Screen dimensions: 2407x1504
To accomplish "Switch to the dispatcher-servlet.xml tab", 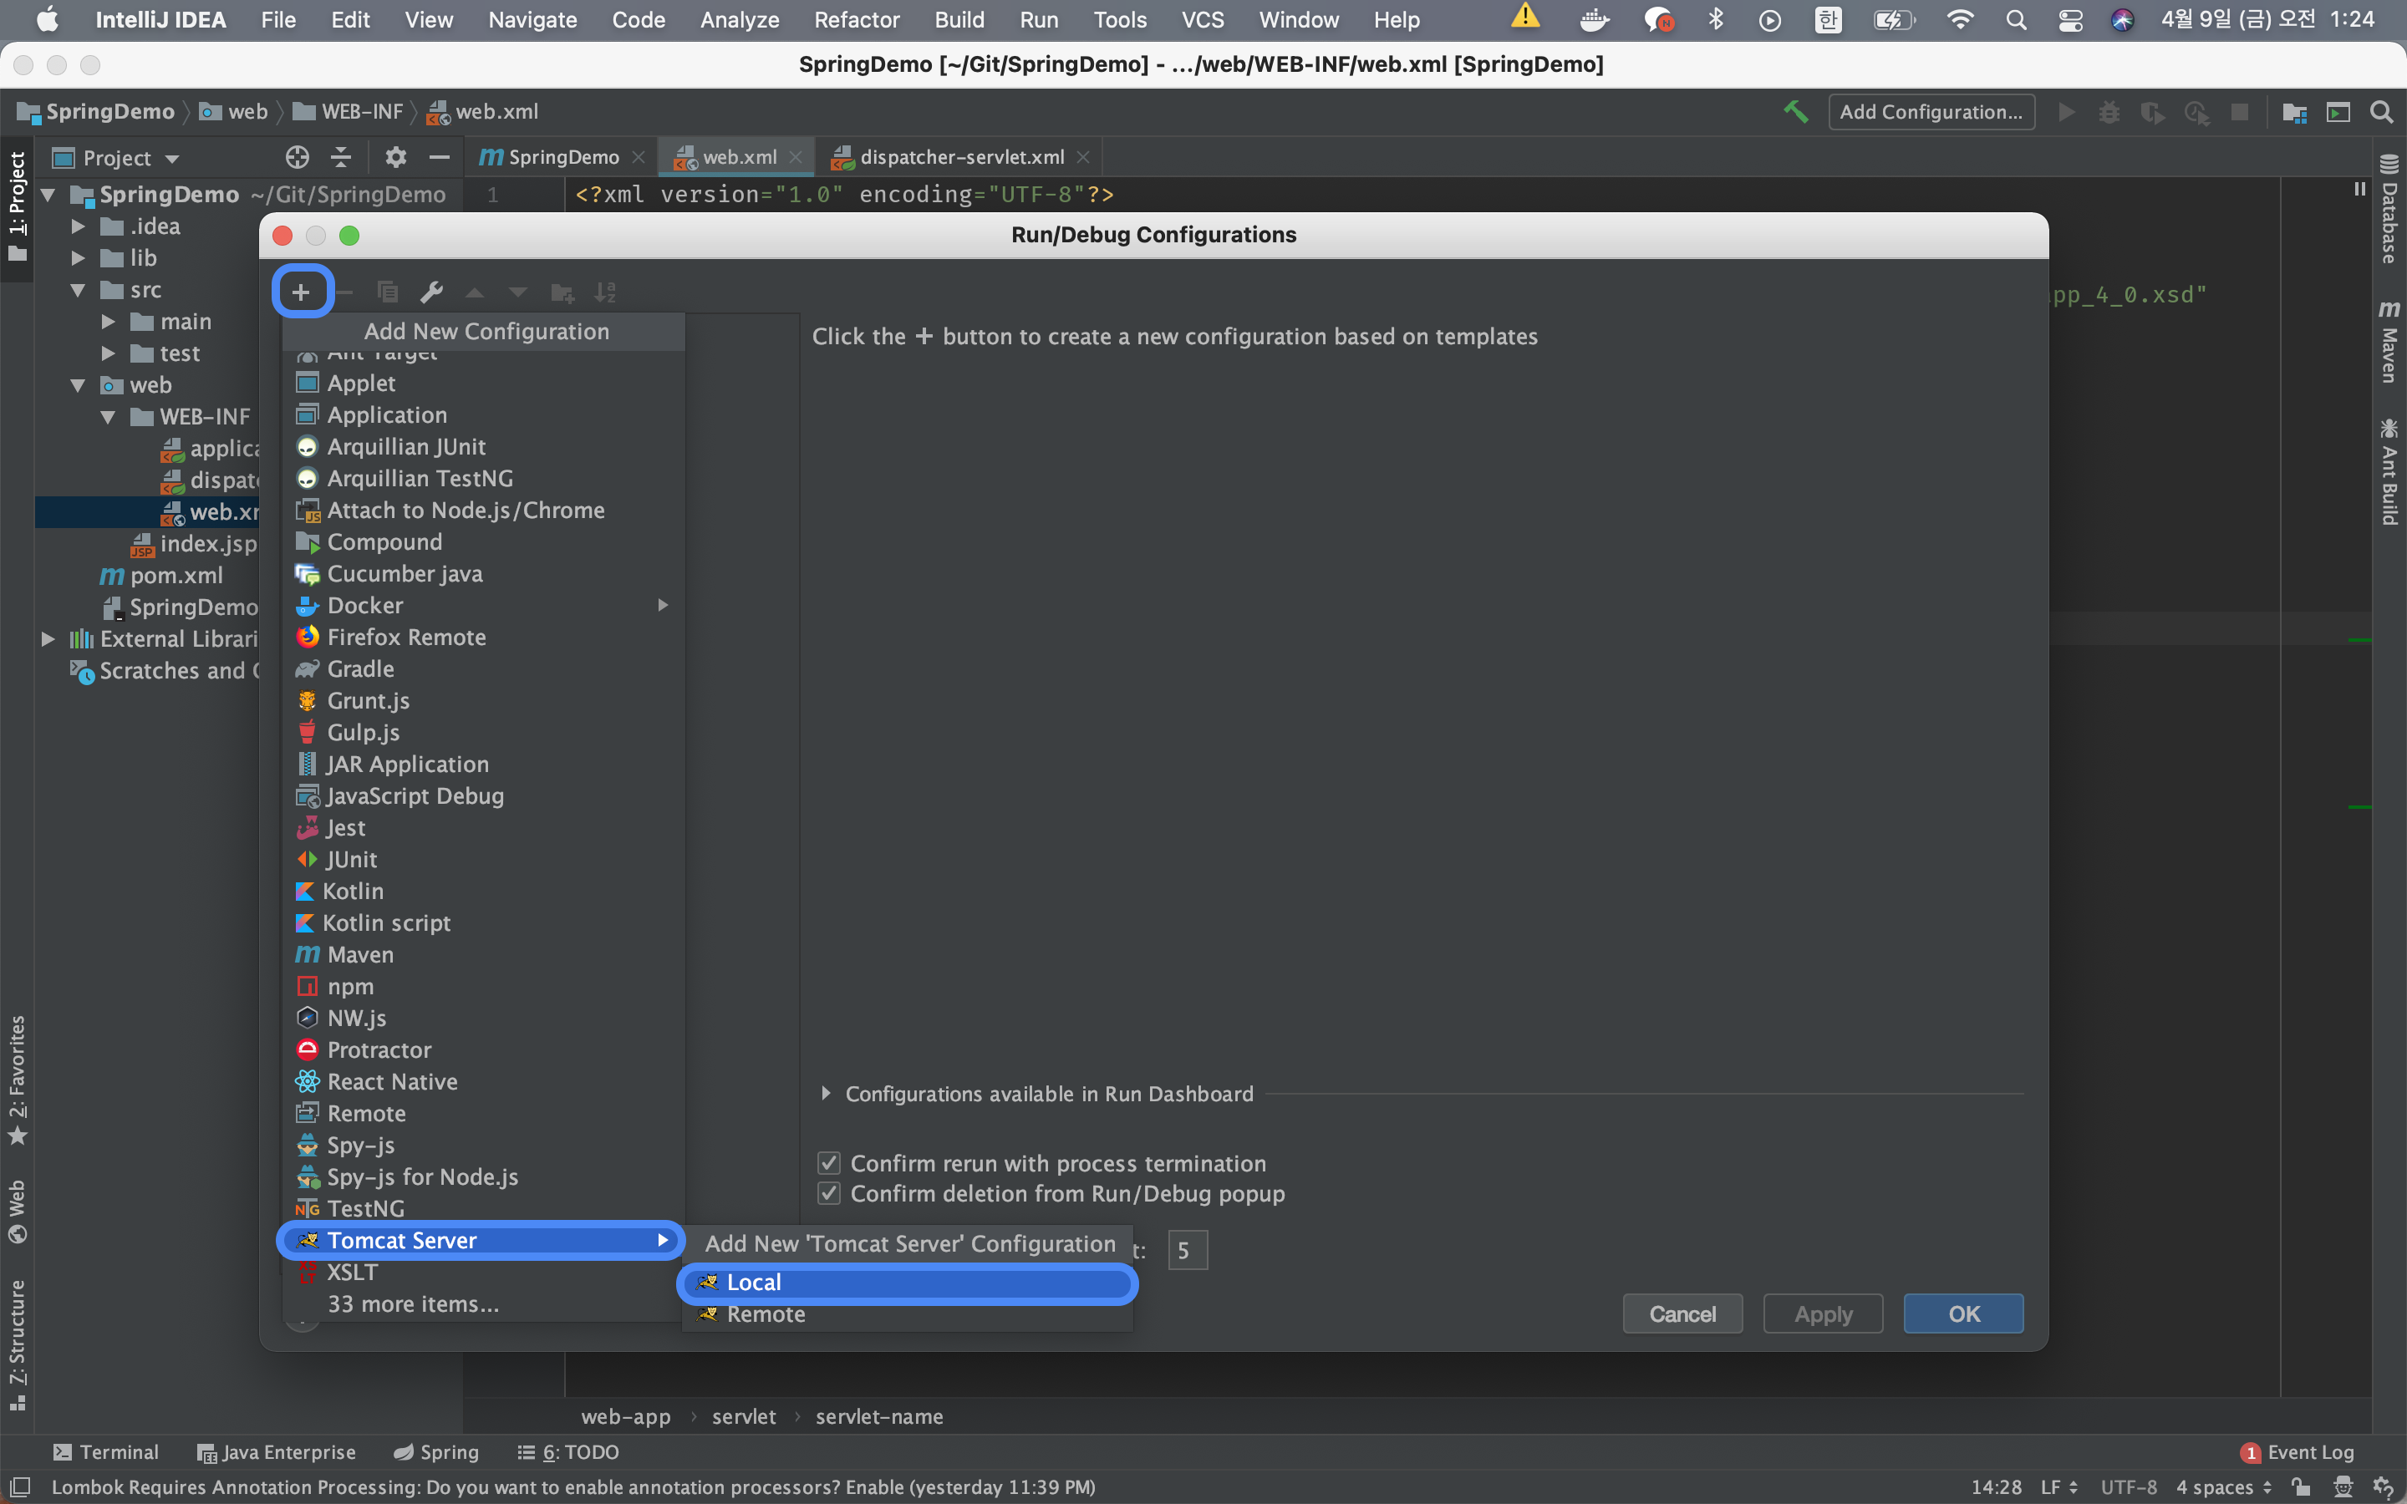I will (959, 157).
